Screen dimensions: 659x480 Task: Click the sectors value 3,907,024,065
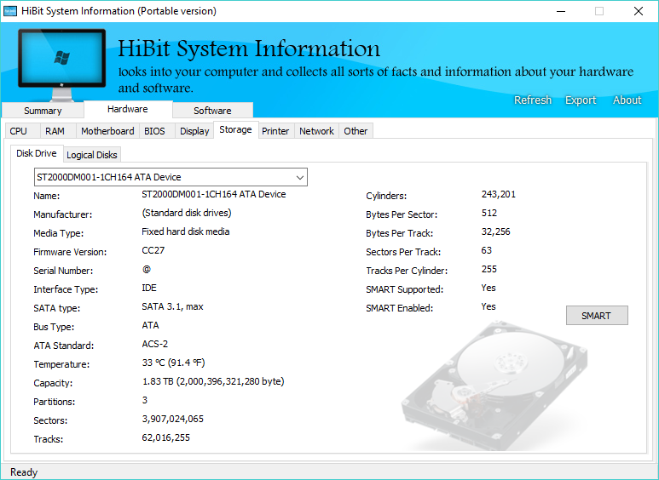pos(173,419)
